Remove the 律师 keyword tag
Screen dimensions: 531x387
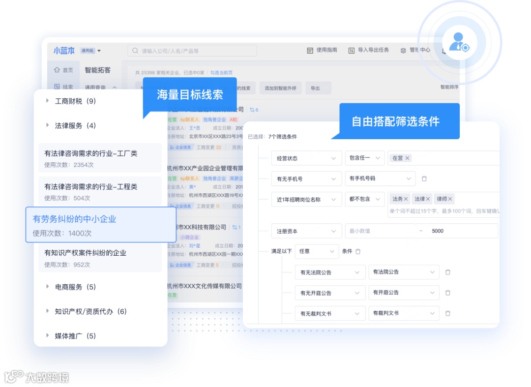coord(450,199)
